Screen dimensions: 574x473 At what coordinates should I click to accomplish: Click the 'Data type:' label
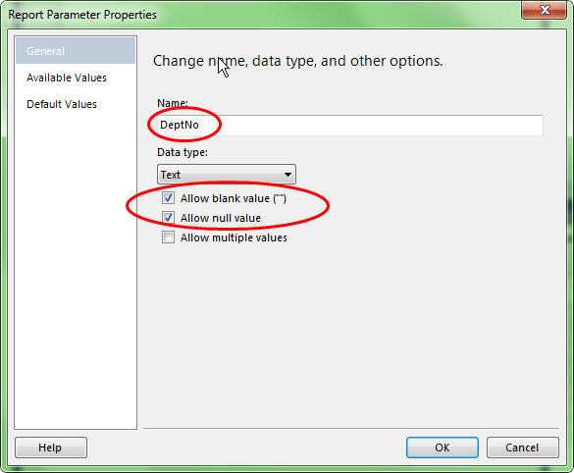click(x=183, y=152)
